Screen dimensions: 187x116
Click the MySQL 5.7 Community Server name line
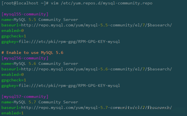click(40, 102)
